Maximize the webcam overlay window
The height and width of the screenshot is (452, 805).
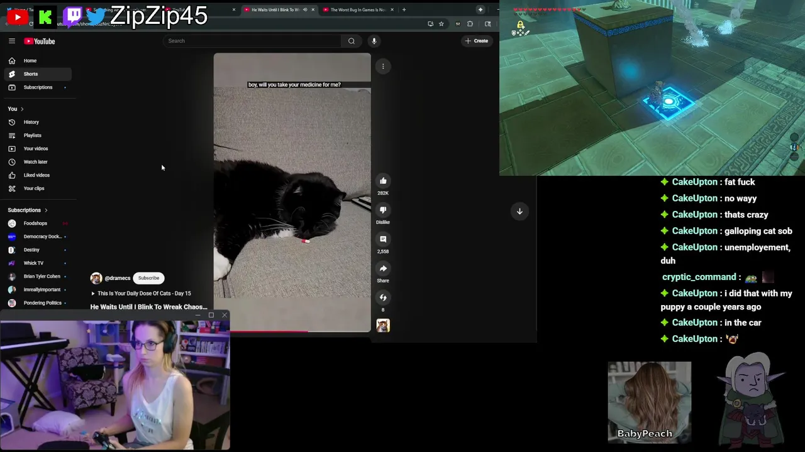coord(211,315)
